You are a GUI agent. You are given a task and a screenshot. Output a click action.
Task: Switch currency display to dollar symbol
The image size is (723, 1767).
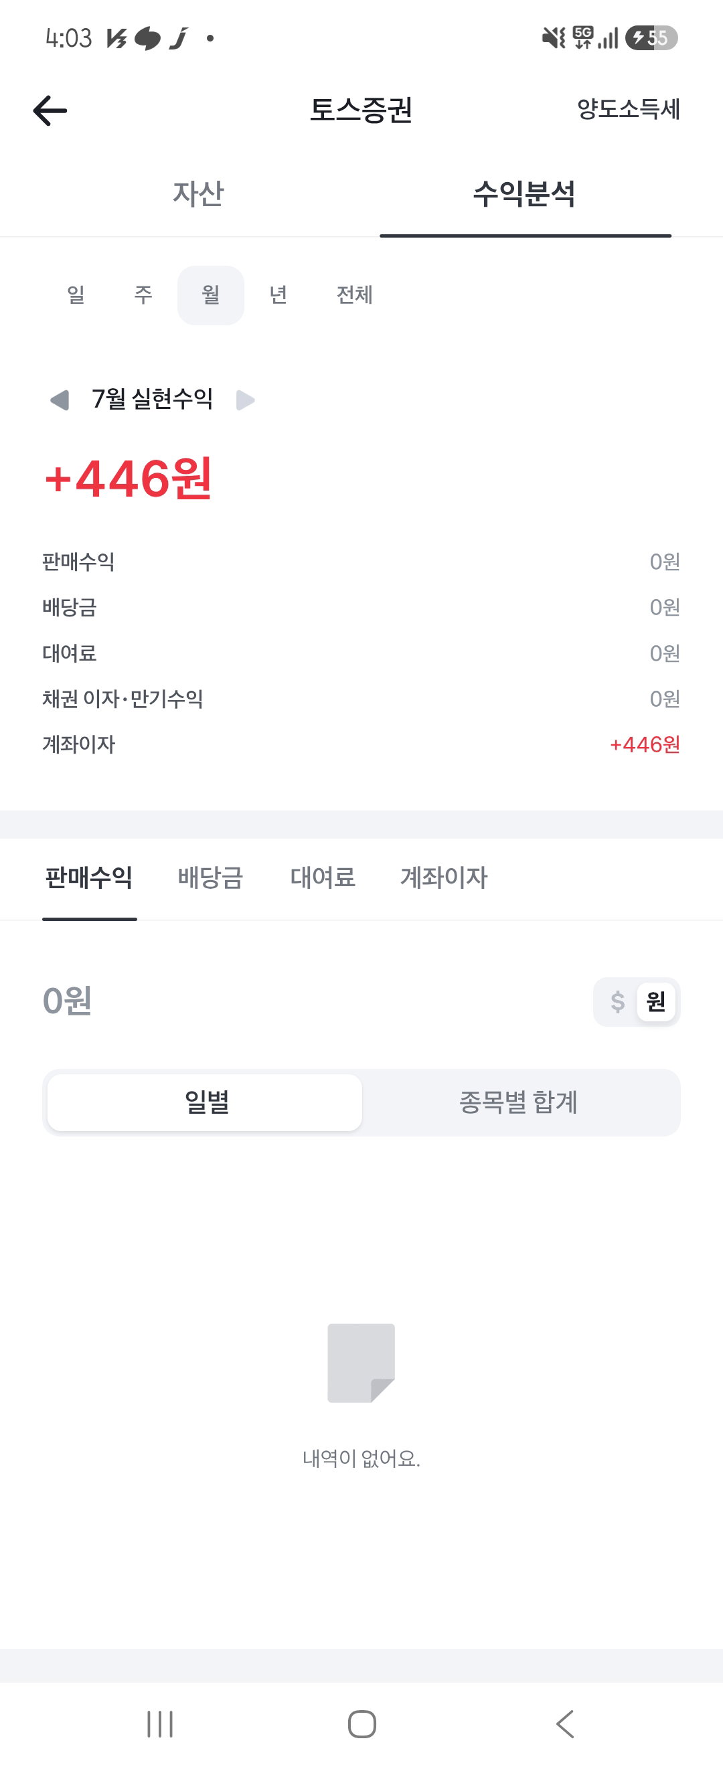[617, 1001]
